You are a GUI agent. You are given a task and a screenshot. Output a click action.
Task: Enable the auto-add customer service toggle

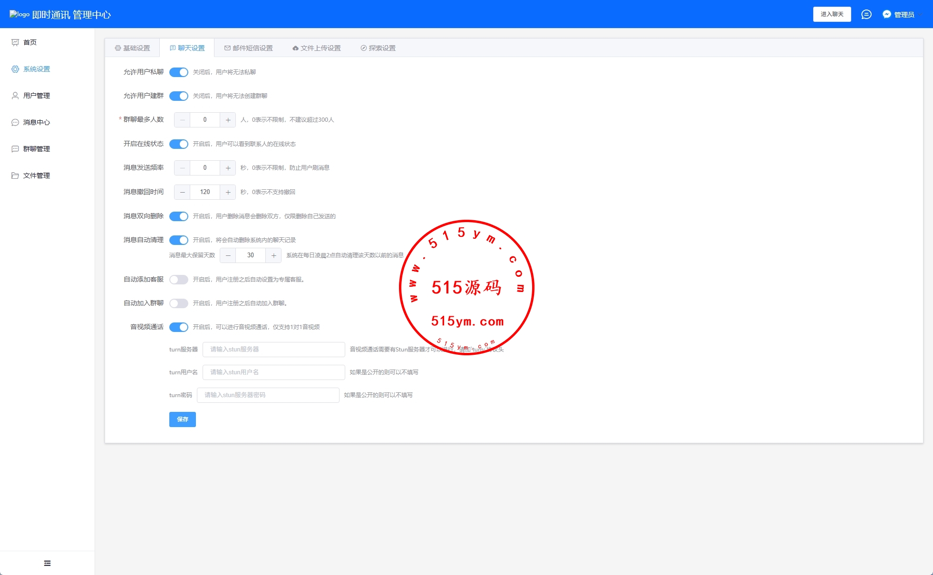coord(179,280)
